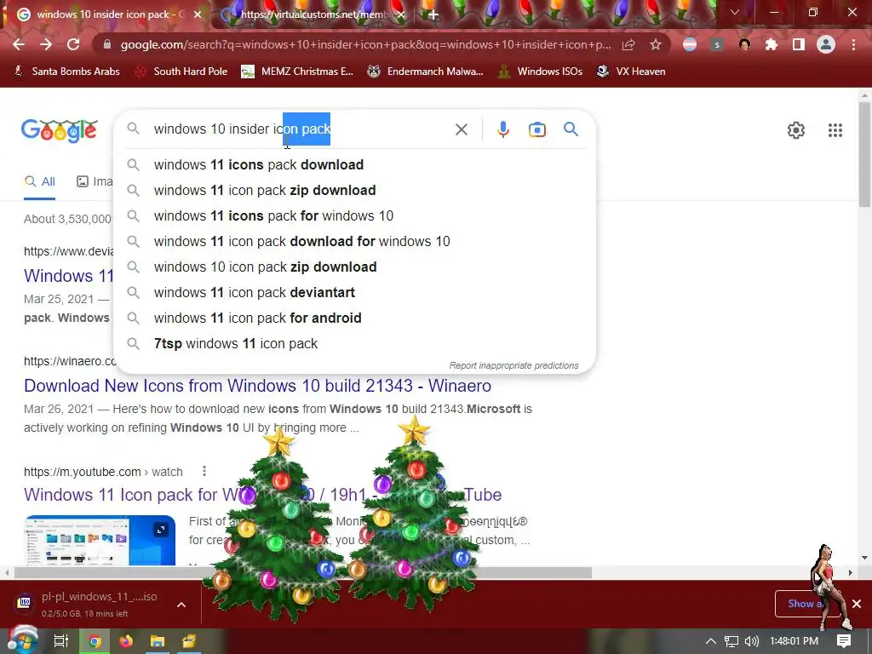The height and width of the screenshot is (654, 872).
Task: Click the horizontal page scrollbar thumb
Action: 302,572
